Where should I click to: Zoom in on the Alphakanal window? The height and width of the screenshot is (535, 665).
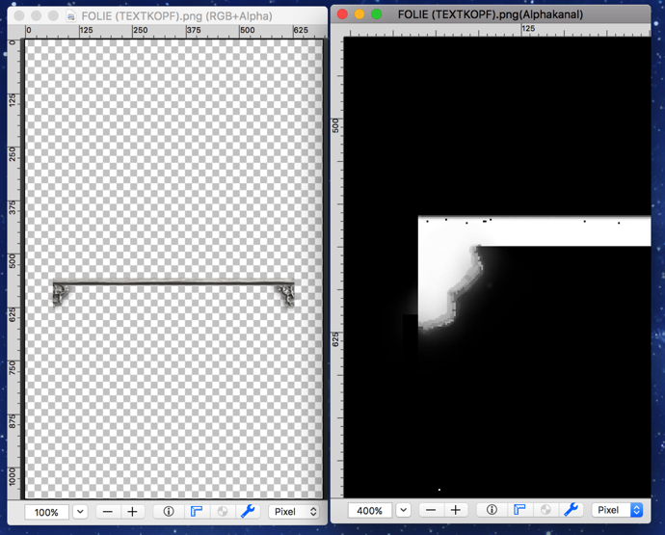click(456, 510)
